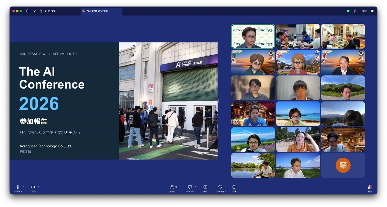Toggle the camera with the video icon
The width and height of the screenshot is (387, 207).
33,187
